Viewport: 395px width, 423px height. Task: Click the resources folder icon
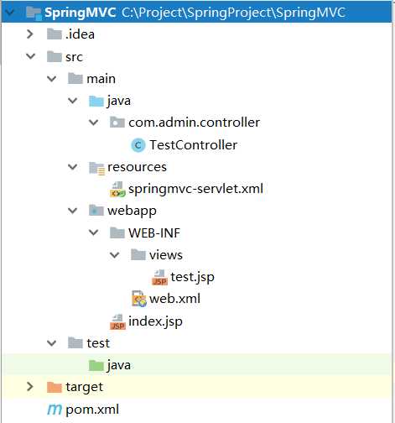coord(96,168)
